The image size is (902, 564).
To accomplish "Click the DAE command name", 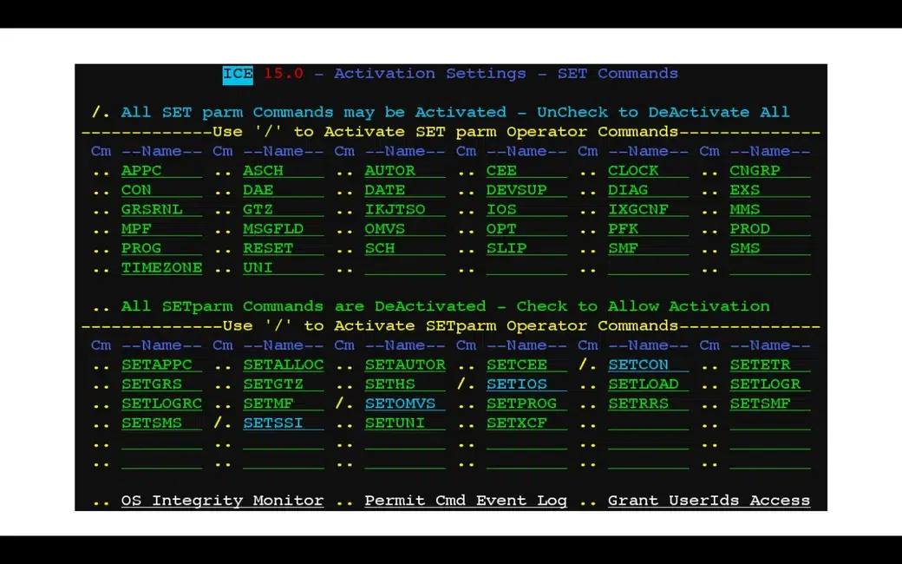I will (x=258, y=191).
